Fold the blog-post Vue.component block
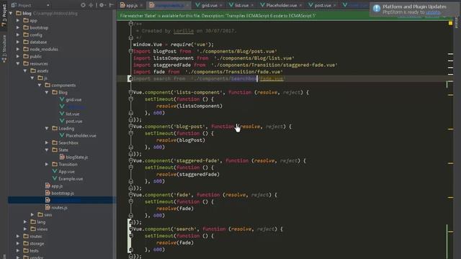Image resolution: width=461 pixels, height=259 pixels. tap(131, 127)
